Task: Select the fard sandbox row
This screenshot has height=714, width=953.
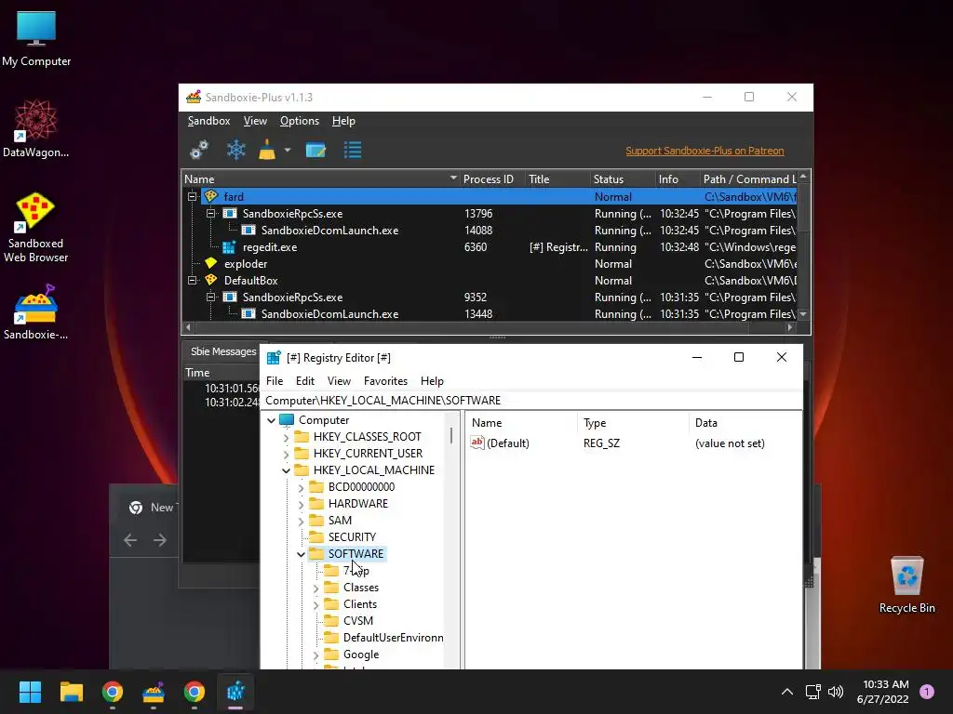Action: point(499,197)
